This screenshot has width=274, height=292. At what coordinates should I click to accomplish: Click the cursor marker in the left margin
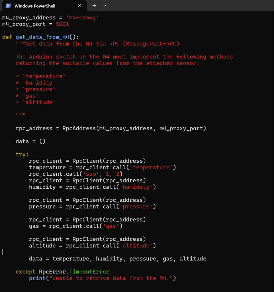(x=2, y=252)
